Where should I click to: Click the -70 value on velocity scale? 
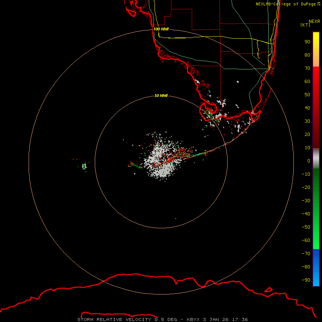[x=306, y=253]
